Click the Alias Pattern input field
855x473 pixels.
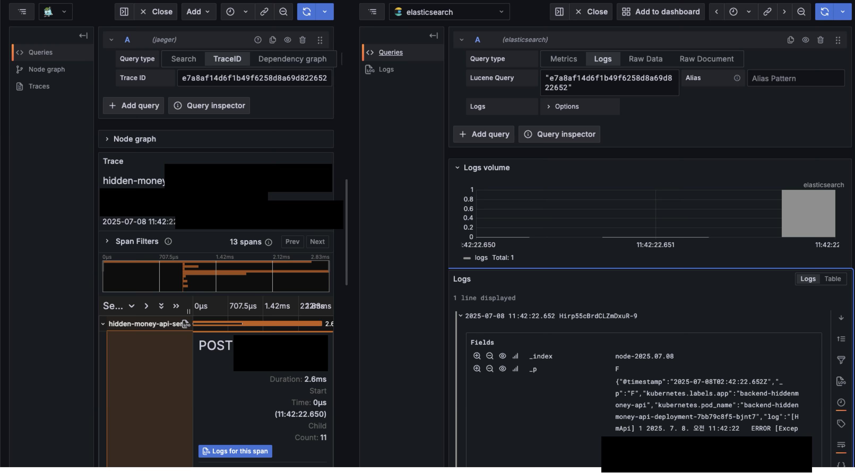[795, 78]
